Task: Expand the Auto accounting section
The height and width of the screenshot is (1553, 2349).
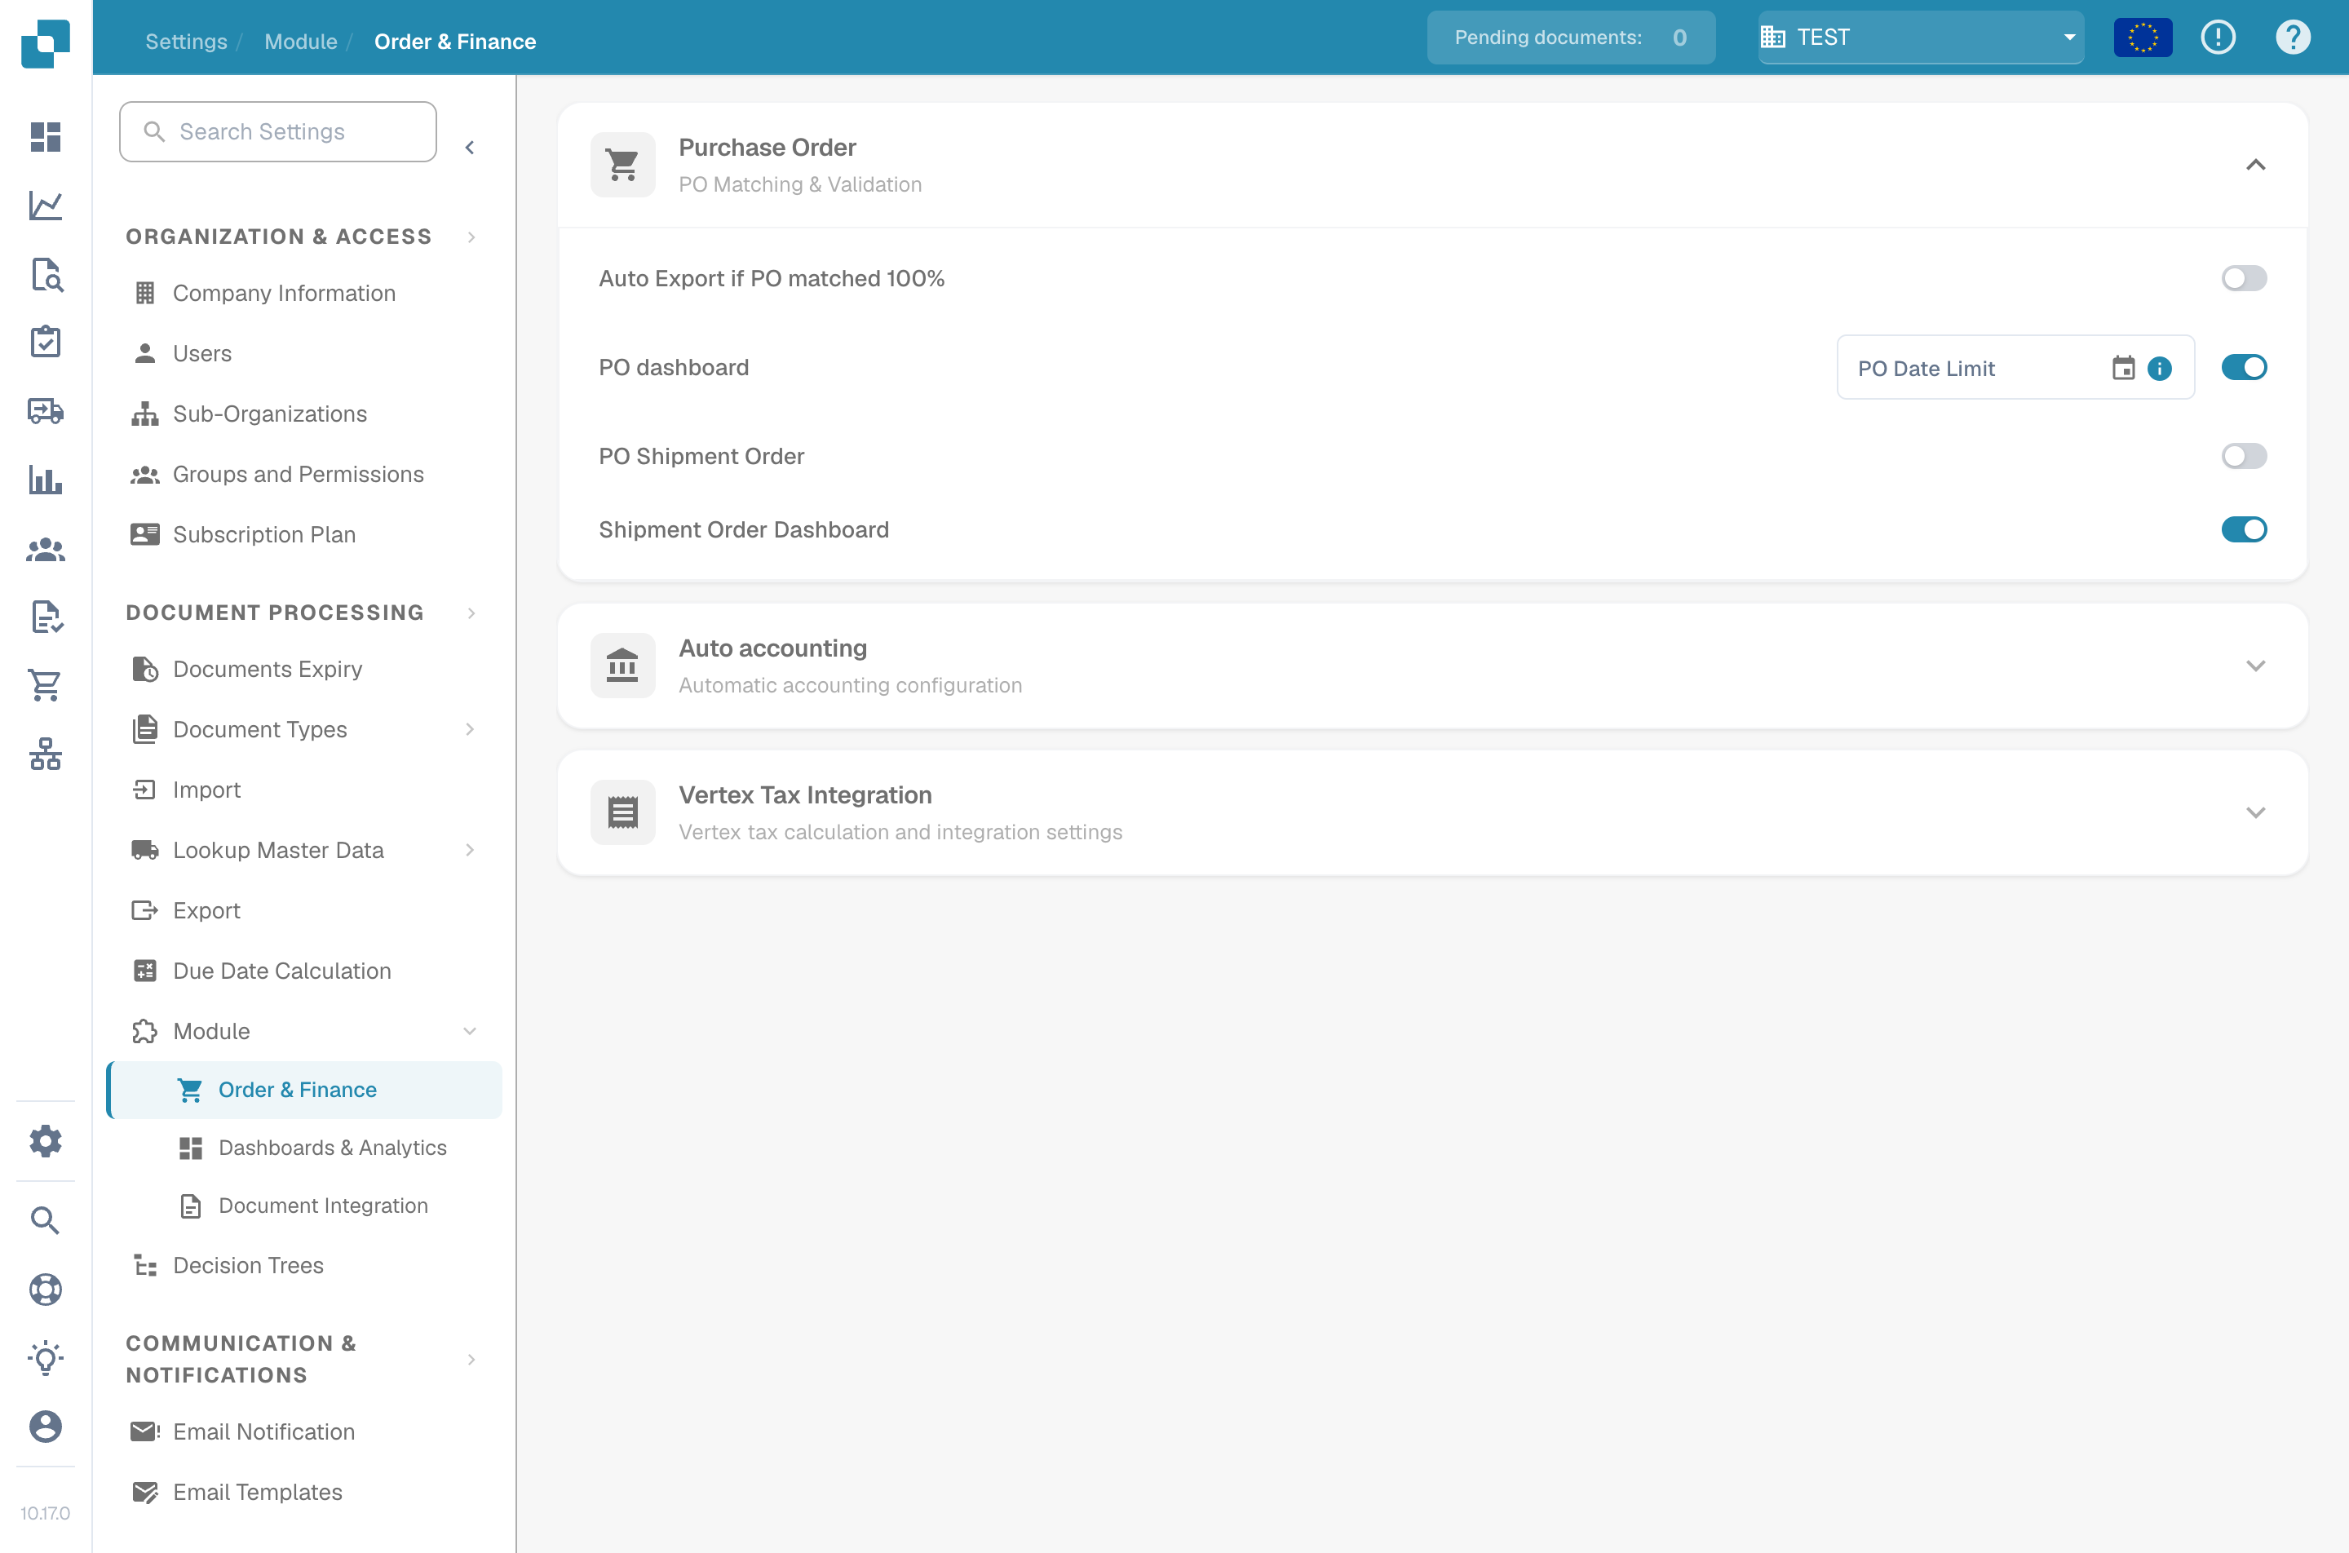Action: (2255, 666)
